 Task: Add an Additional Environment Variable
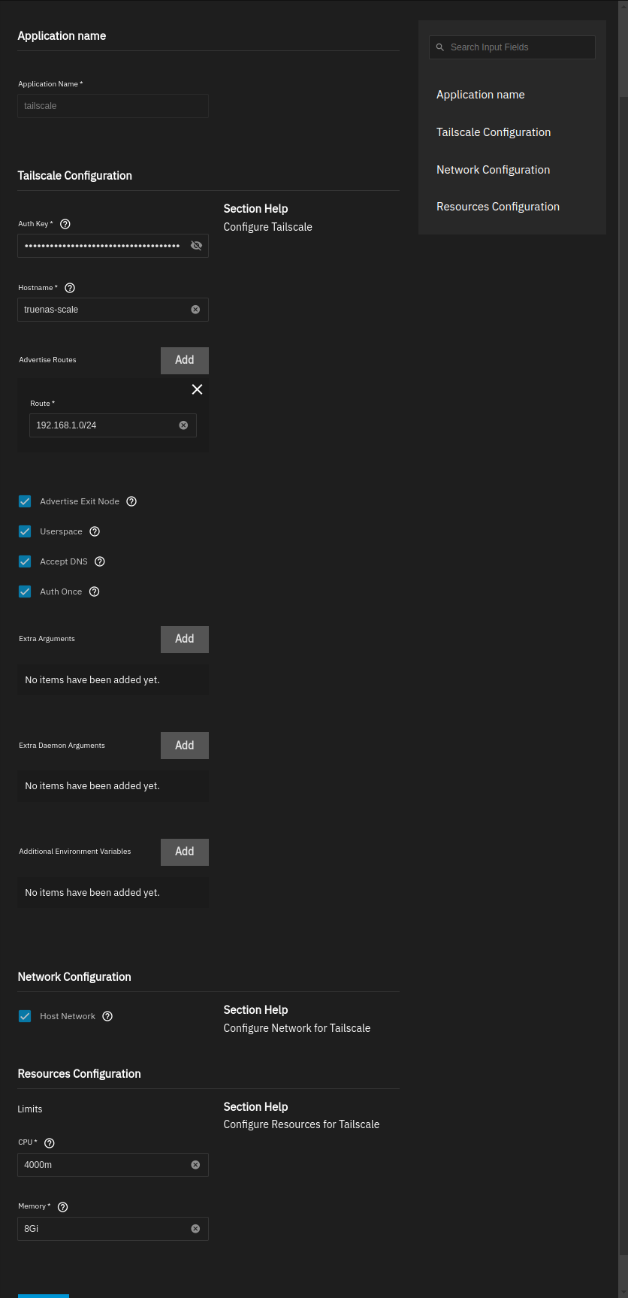[x=185, y=852]
